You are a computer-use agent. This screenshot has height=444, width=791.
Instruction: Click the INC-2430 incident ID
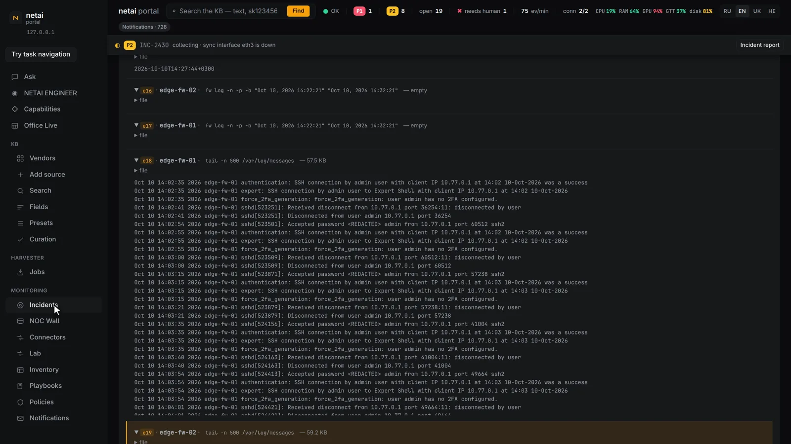(x=154, y=45)
